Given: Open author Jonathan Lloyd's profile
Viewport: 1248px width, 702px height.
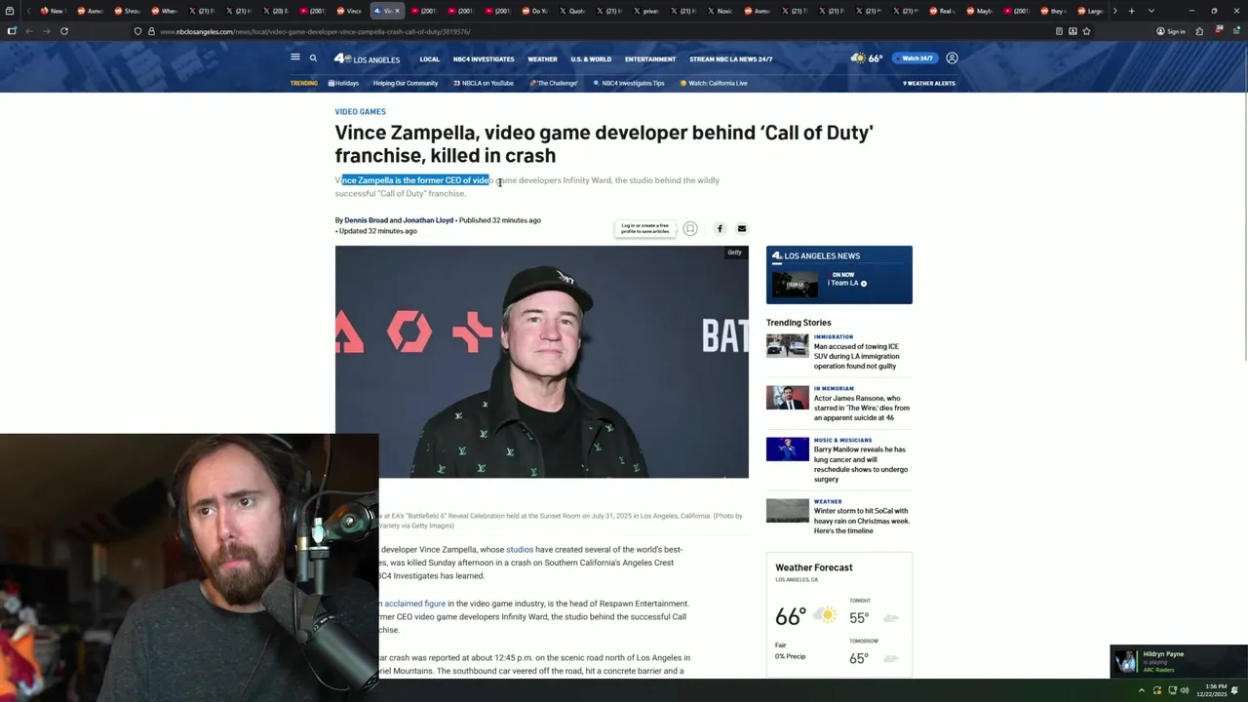Looking at the screenshot, I should (428, 220).
